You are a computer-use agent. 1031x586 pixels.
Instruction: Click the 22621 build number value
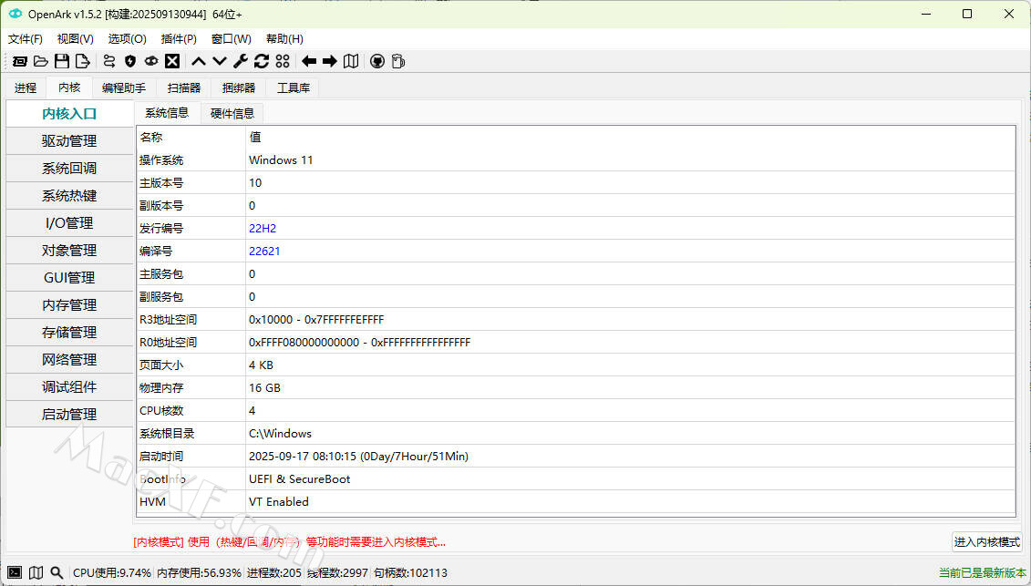pyautogui.click(x=264, y=252)
